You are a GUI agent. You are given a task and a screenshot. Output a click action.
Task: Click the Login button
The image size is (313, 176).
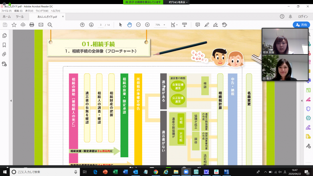tap(303, 17)
